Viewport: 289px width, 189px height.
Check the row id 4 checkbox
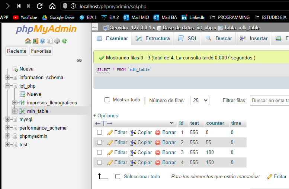pos(100,162)
